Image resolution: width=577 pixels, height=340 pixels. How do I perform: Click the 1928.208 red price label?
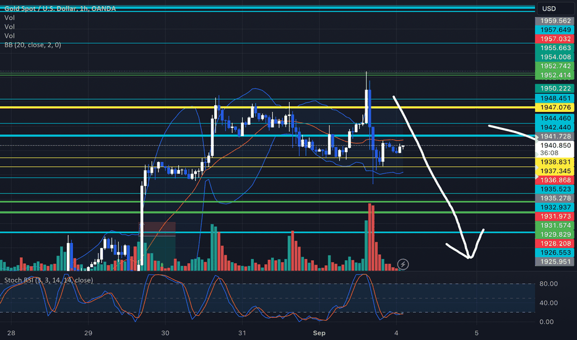pos(555,244)
